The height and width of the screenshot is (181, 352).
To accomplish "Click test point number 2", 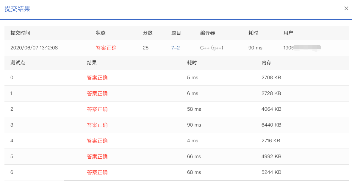I will point(12,109).
